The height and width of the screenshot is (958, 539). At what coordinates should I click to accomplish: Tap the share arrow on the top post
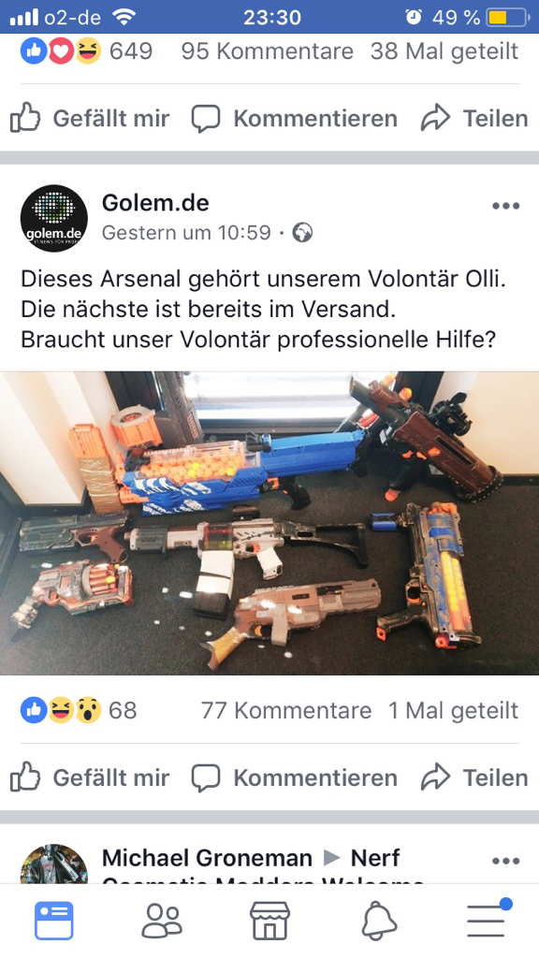(435, 118)
